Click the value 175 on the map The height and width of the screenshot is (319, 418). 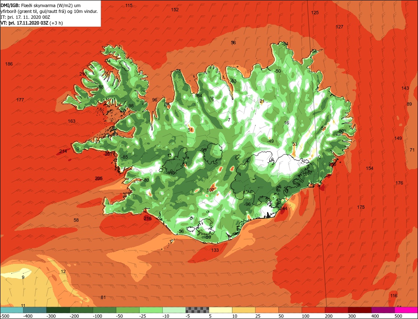point(361,207)
